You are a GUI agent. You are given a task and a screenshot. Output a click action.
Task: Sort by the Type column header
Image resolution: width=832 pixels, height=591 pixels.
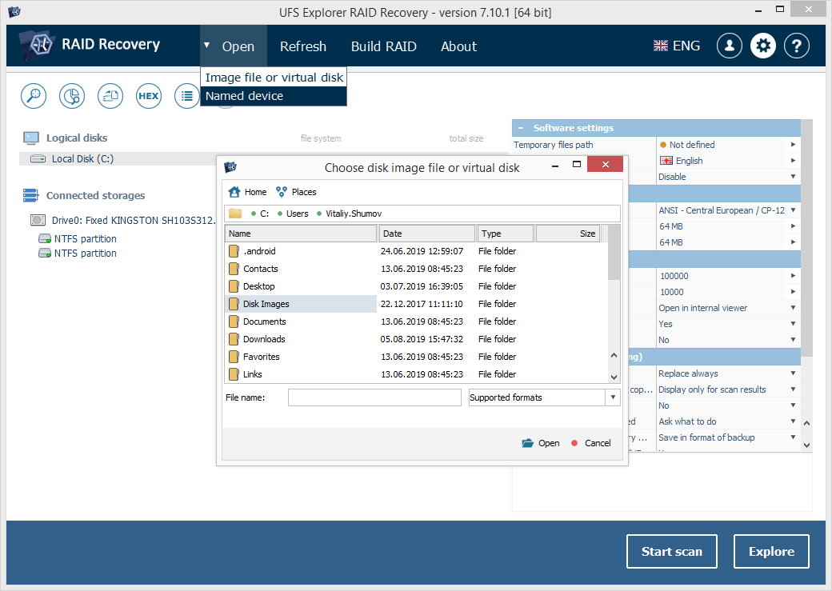pyautogui.click(x=506, y=234)
